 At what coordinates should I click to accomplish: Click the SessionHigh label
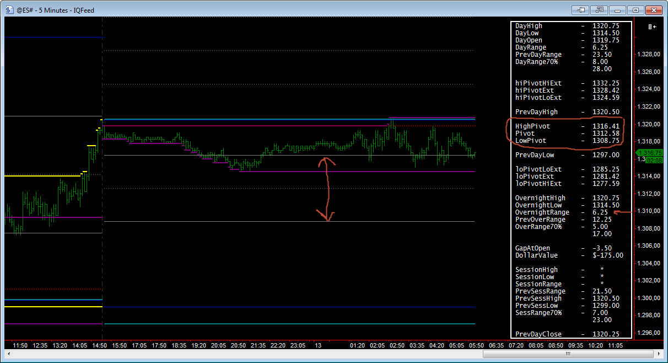536,270
